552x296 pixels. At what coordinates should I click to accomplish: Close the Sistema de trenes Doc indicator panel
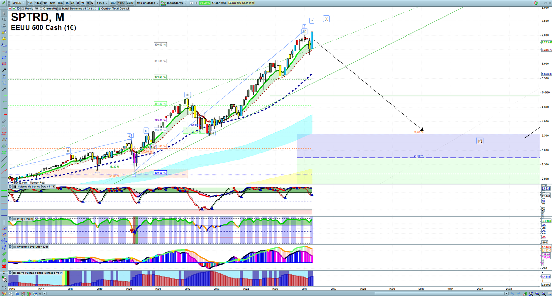[x=10, y=187]
